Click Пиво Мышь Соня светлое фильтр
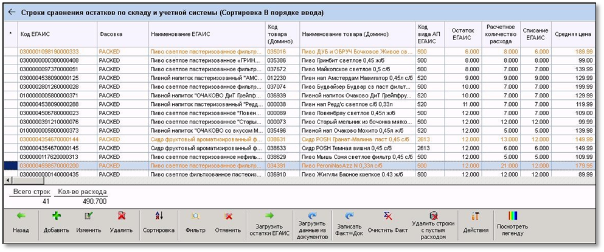 (x=358, y=157)
